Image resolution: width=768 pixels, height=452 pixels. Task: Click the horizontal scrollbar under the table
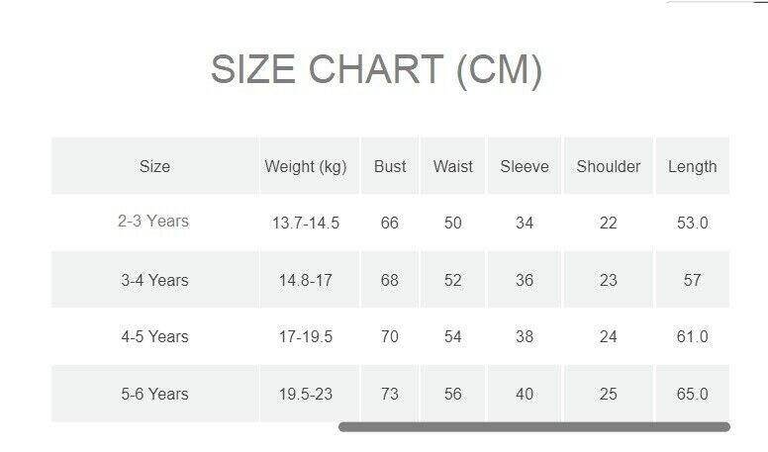point(533,427)
